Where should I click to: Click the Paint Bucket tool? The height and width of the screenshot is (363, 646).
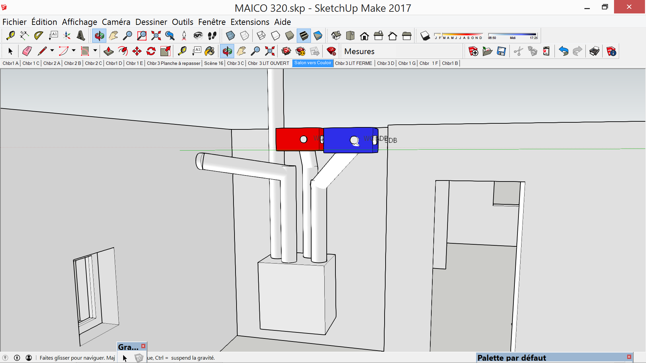pyautogui.click(x=209, y=51)
